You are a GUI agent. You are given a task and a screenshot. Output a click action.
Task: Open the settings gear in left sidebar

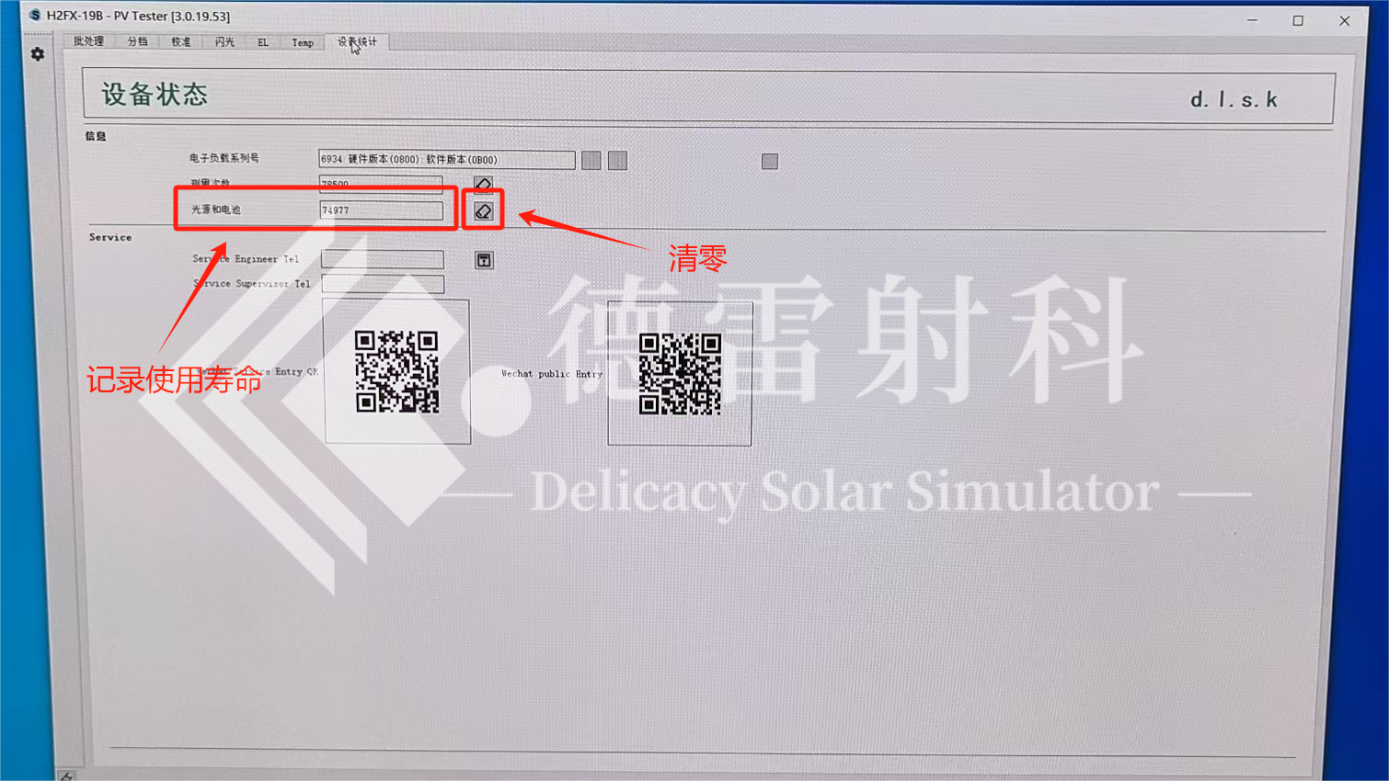coord(38,54)
